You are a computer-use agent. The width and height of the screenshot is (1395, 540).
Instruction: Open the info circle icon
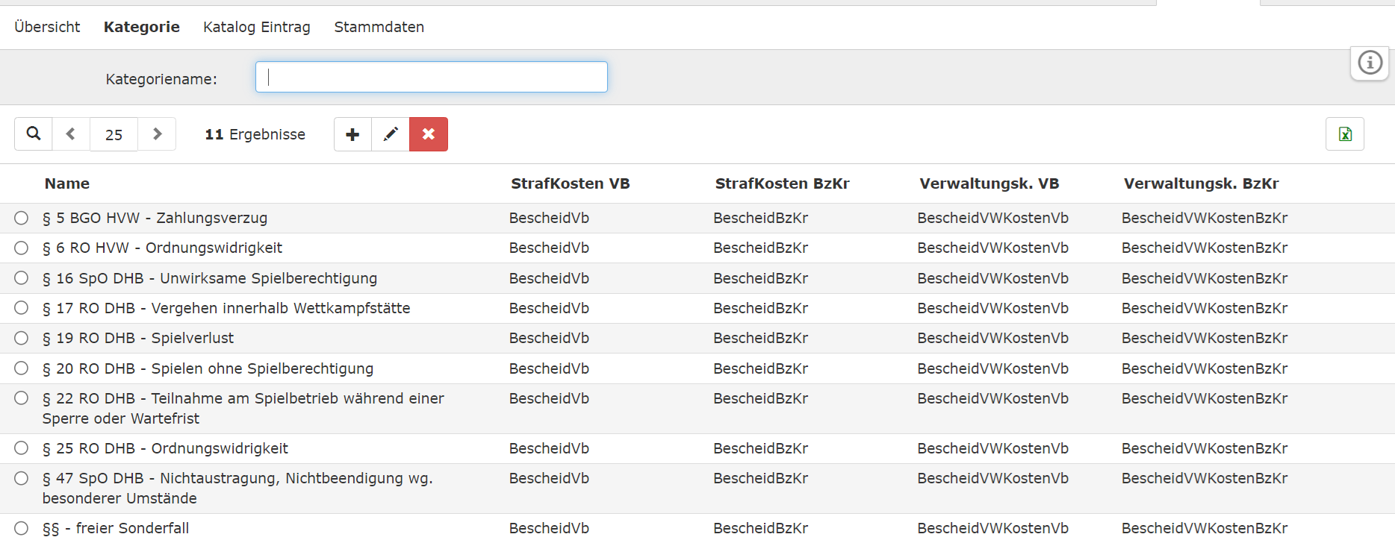[x=1370, y=63]
